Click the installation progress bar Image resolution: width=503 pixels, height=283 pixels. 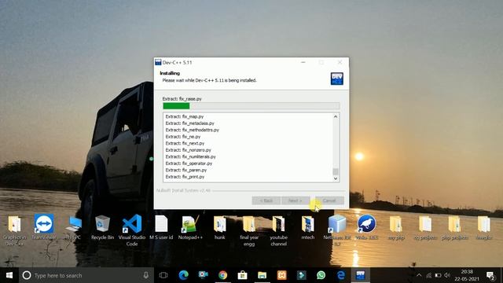(251, 106)
